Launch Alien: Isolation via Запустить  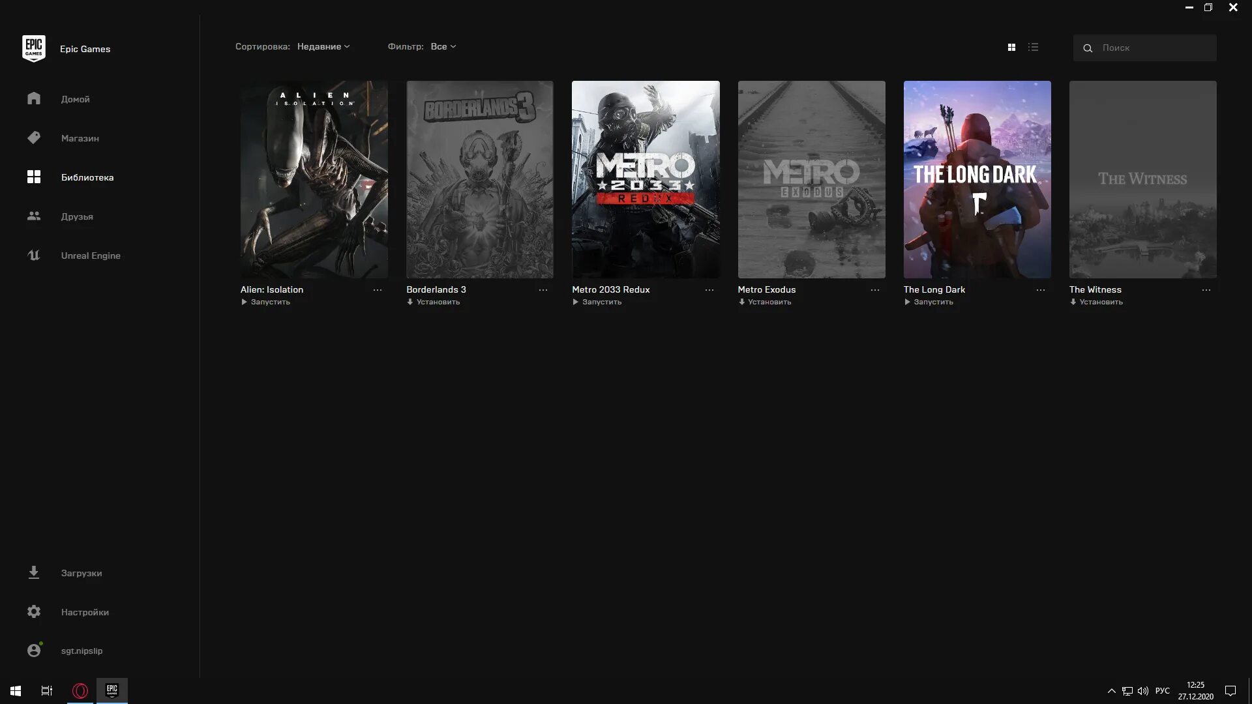266,302
